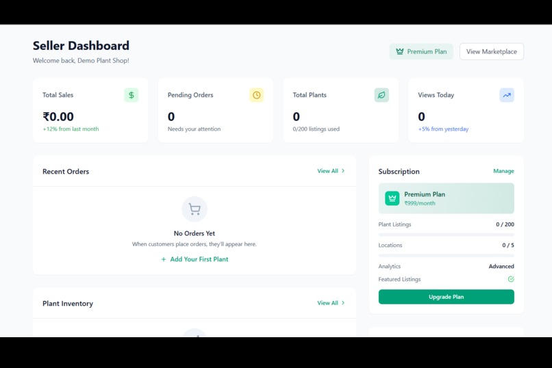Click 'Needs your attention' text
The height and width of the screenshot is (368, 552).
pos(194,129)
